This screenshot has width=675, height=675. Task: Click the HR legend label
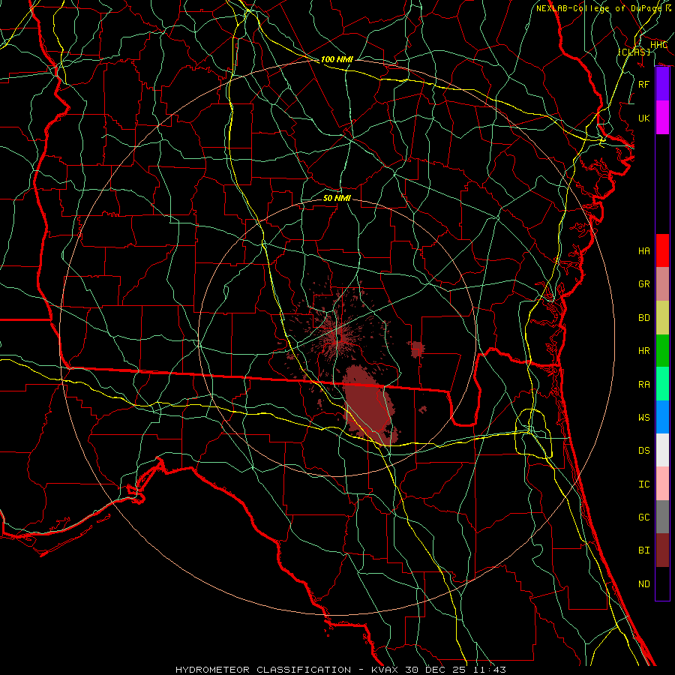[x=644, y=351]
